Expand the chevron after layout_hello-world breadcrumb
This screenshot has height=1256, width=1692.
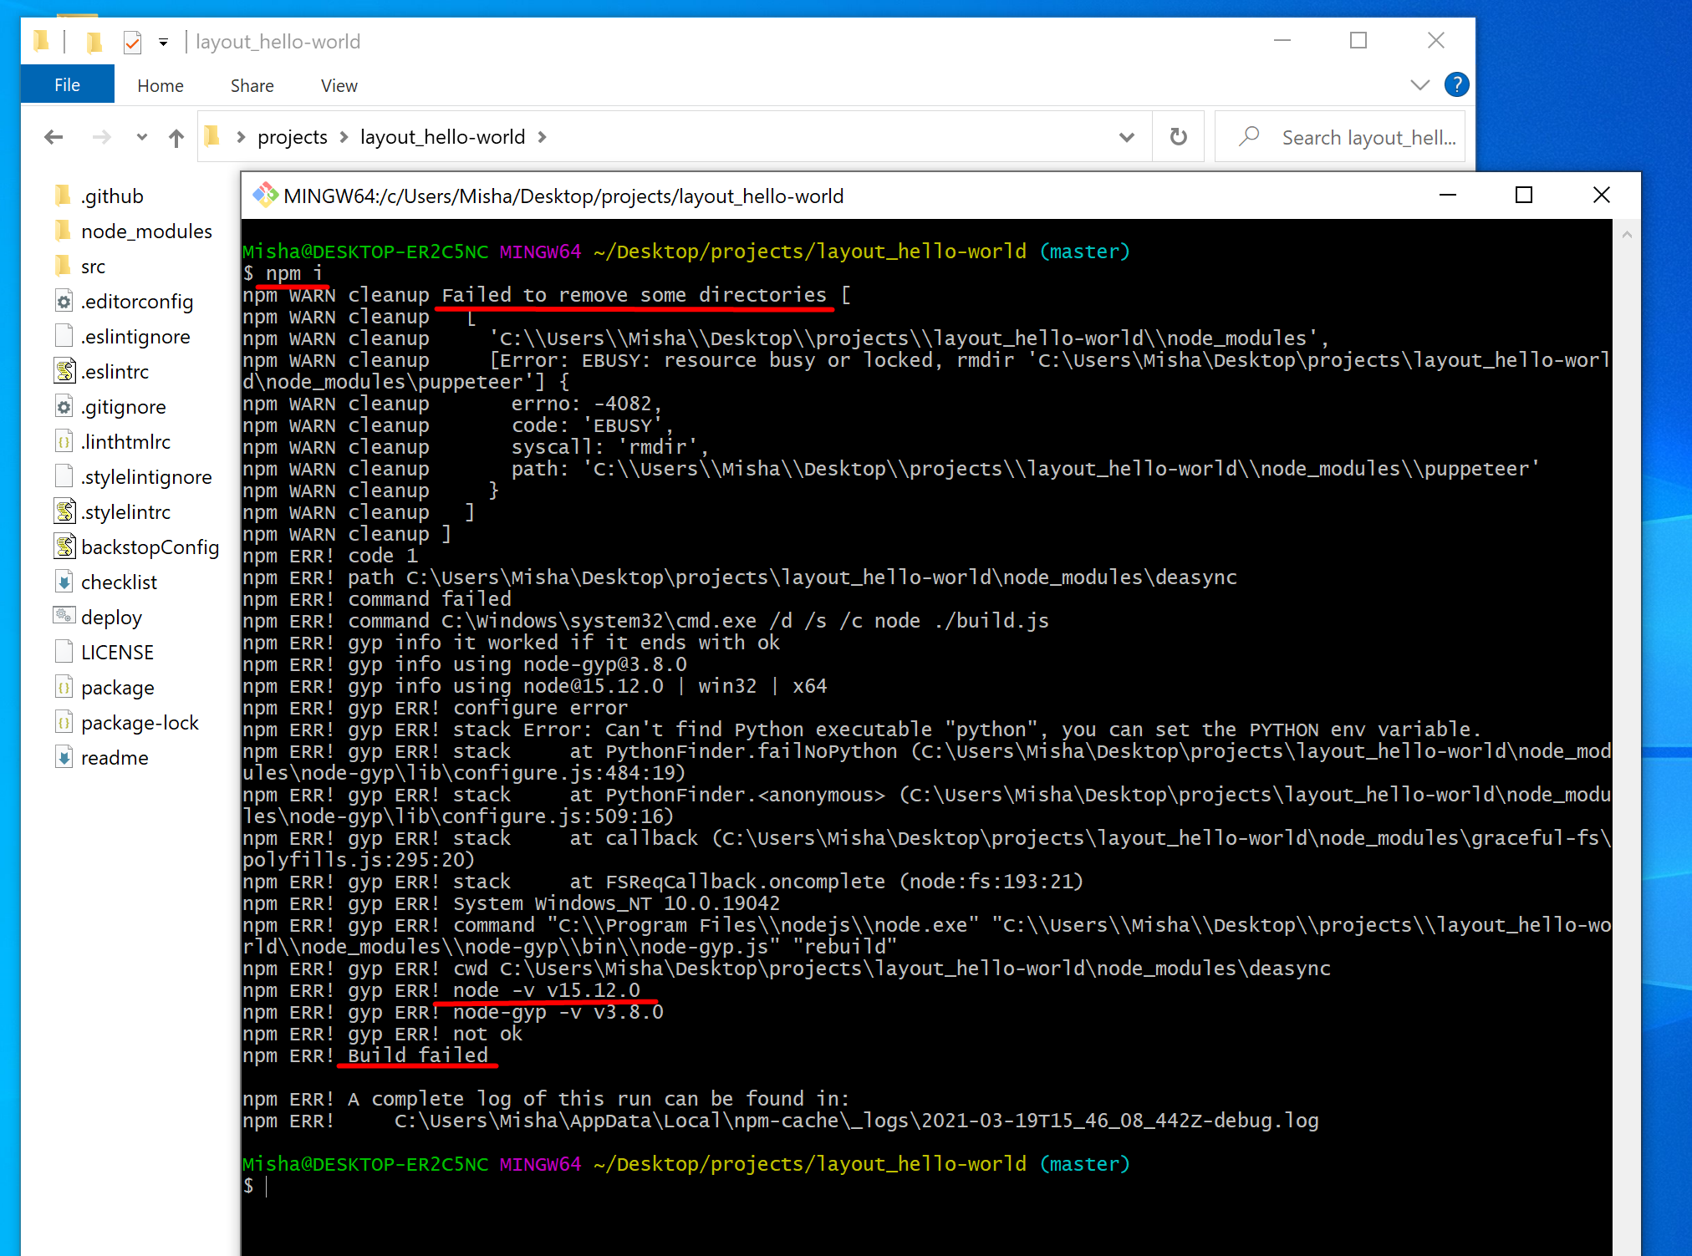pos(543,137)
